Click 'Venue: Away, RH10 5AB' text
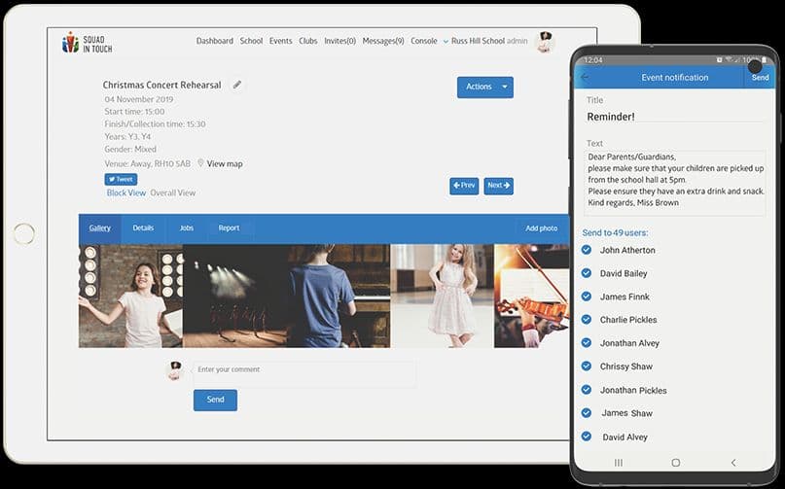Screen dimensions: 785x489 (x=147, y=163)
